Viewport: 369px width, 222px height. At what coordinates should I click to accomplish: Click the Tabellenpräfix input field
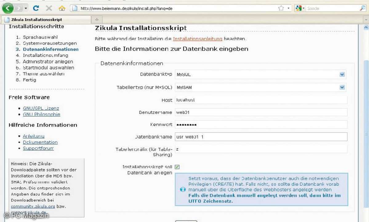tap(261, 149)
